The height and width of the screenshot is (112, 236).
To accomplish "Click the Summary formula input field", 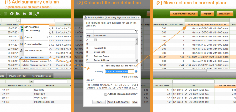I will [x=119, y=71].
